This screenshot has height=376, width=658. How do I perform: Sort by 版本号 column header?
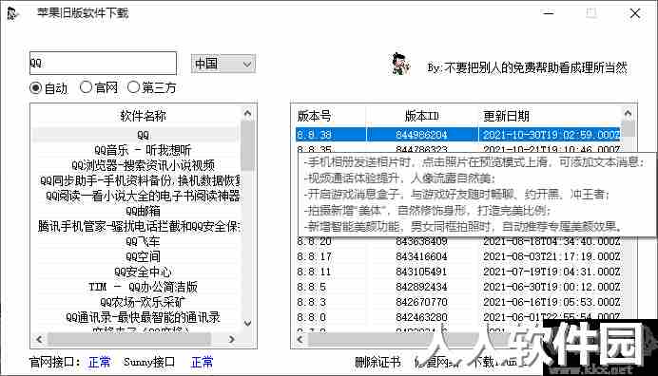315,116
